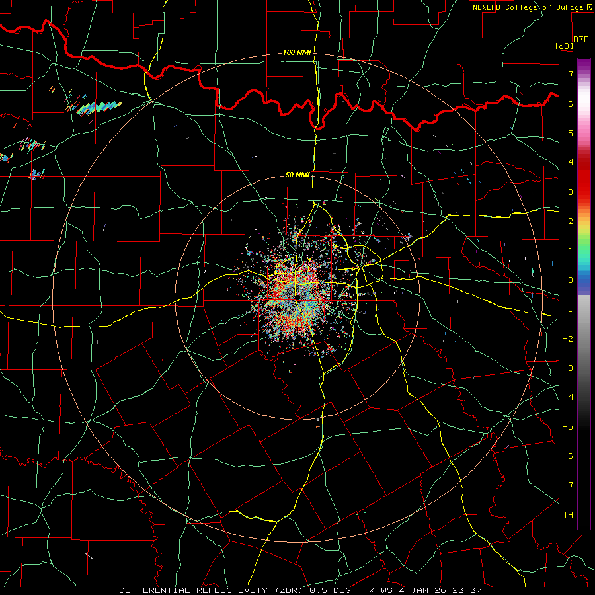Screen dimensions: 595x595
Task: Click the "-1" value on the color scale
Action: click(x=568, y=309)
